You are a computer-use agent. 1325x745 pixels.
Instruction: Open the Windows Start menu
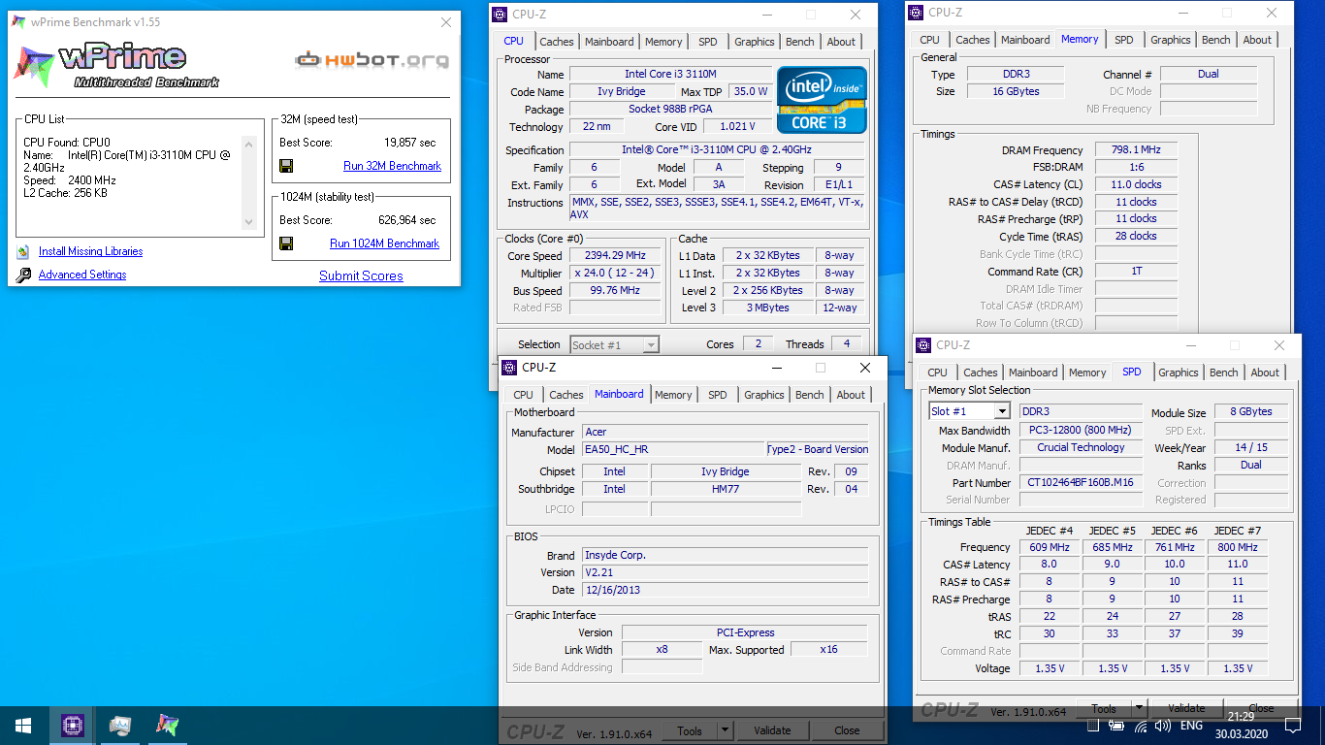coord(23,726)
